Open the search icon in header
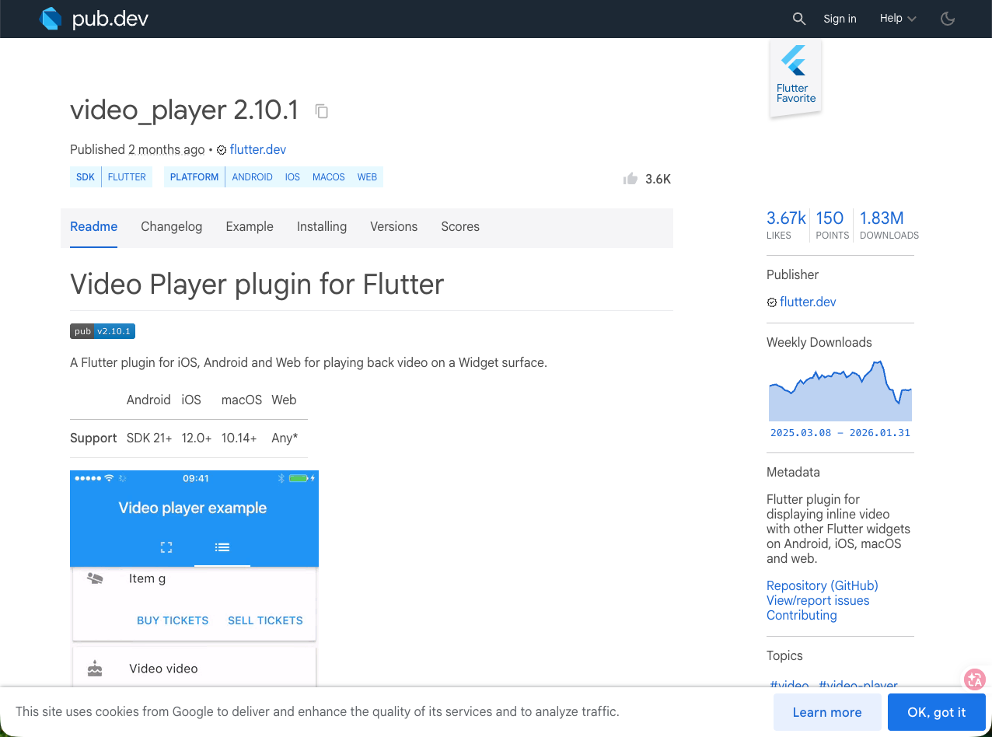Viewport: 992px width, 737px height. pyautogui.click(x=799, y=19)
